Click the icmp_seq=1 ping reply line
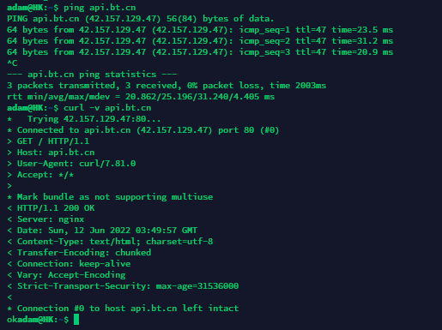Image resolution: width=442 pixels, height=330 pixels. point(200,30)
